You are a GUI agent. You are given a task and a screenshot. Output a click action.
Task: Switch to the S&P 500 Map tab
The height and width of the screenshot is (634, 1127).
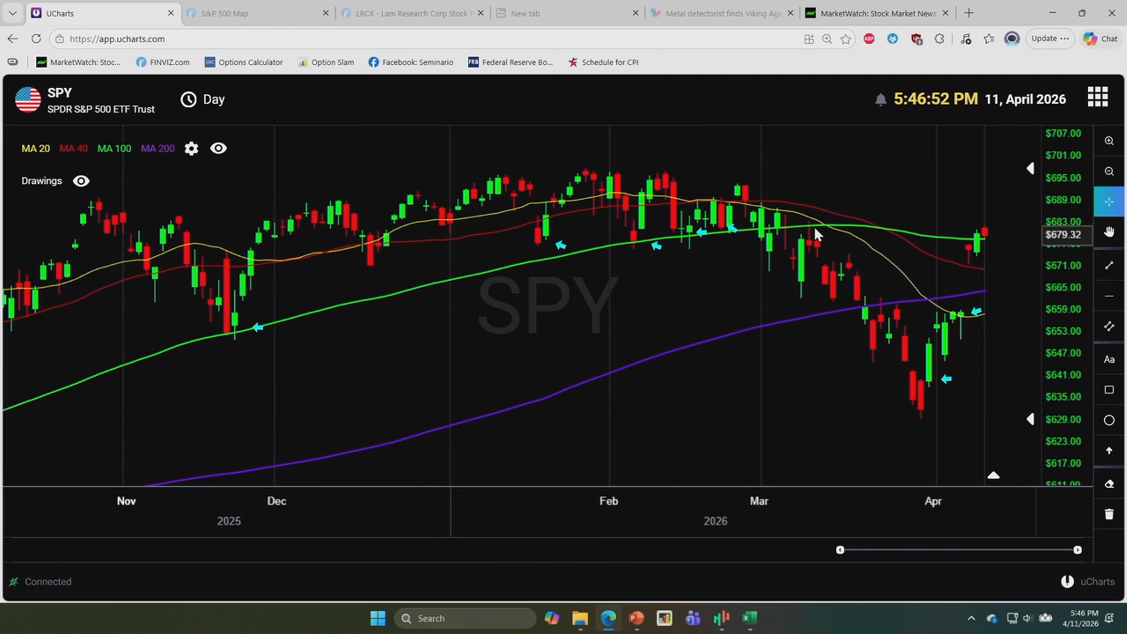tap(258, 13)
